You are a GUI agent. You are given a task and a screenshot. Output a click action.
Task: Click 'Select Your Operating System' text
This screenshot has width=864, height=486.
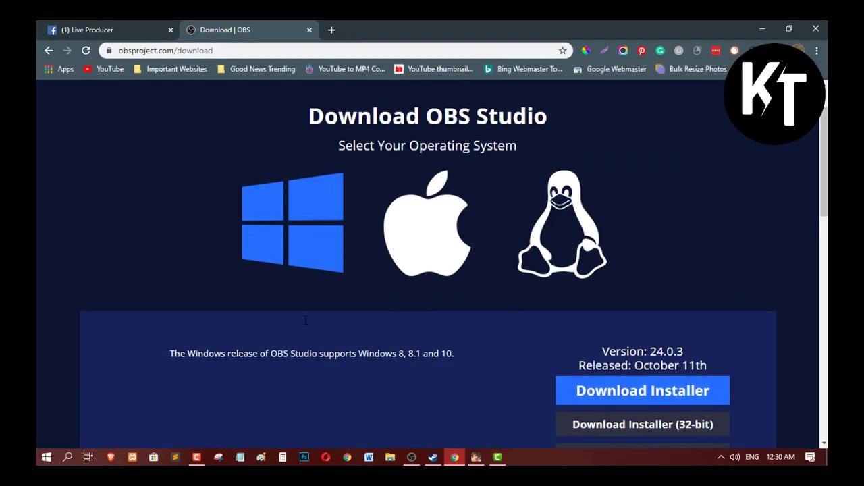click(427, 146)
